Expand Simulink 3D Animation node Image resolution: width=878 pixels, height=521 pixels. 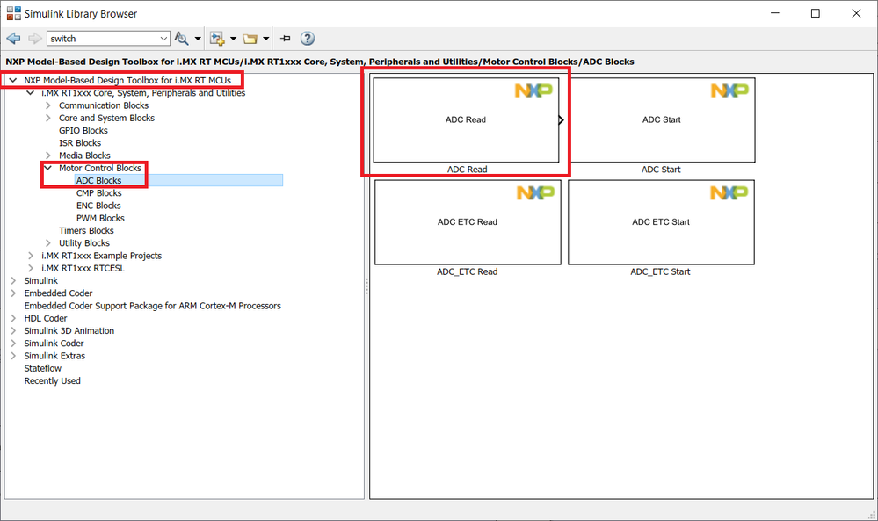(x=13, y=330)
